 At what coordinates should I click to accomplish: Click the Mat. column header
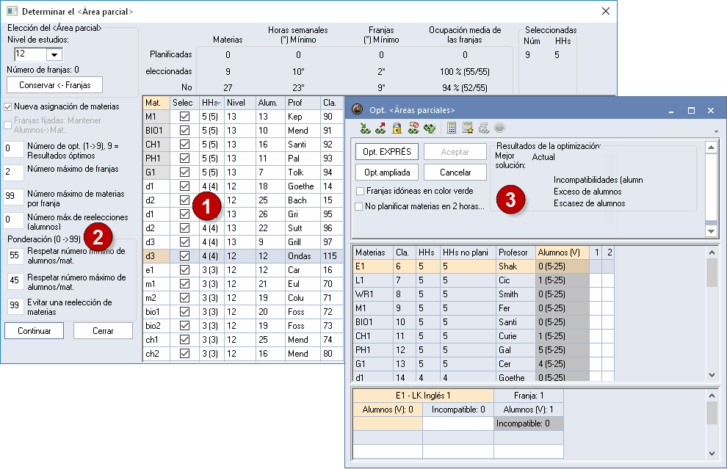pyautogui.click(x=156, y=103)
